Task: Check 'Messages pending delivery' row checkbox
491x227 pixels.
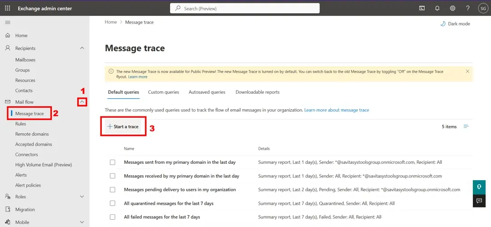Action: pyautogui.click(x=112, y=190)
